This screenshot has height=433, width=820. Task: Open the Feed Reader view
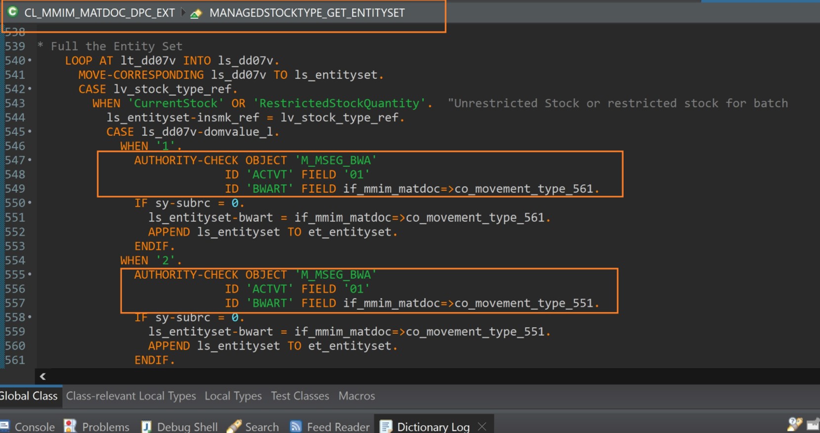330,427
